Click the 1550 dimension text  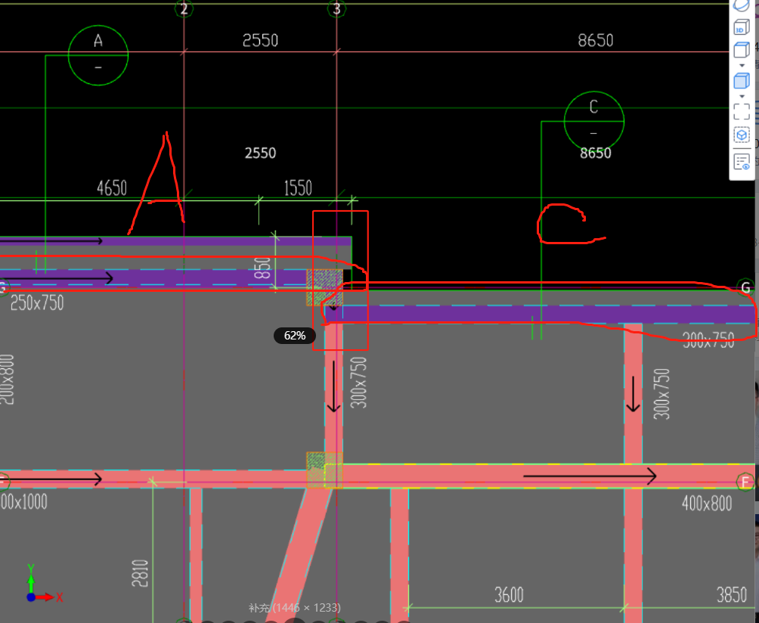[298, 188]
